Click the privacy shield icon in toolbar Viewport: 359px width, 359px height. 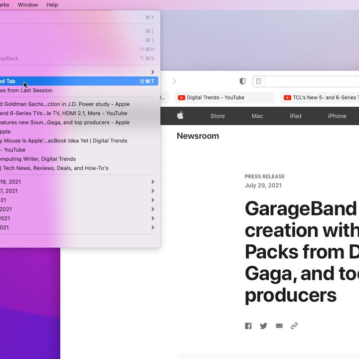[x=242, y=81]
